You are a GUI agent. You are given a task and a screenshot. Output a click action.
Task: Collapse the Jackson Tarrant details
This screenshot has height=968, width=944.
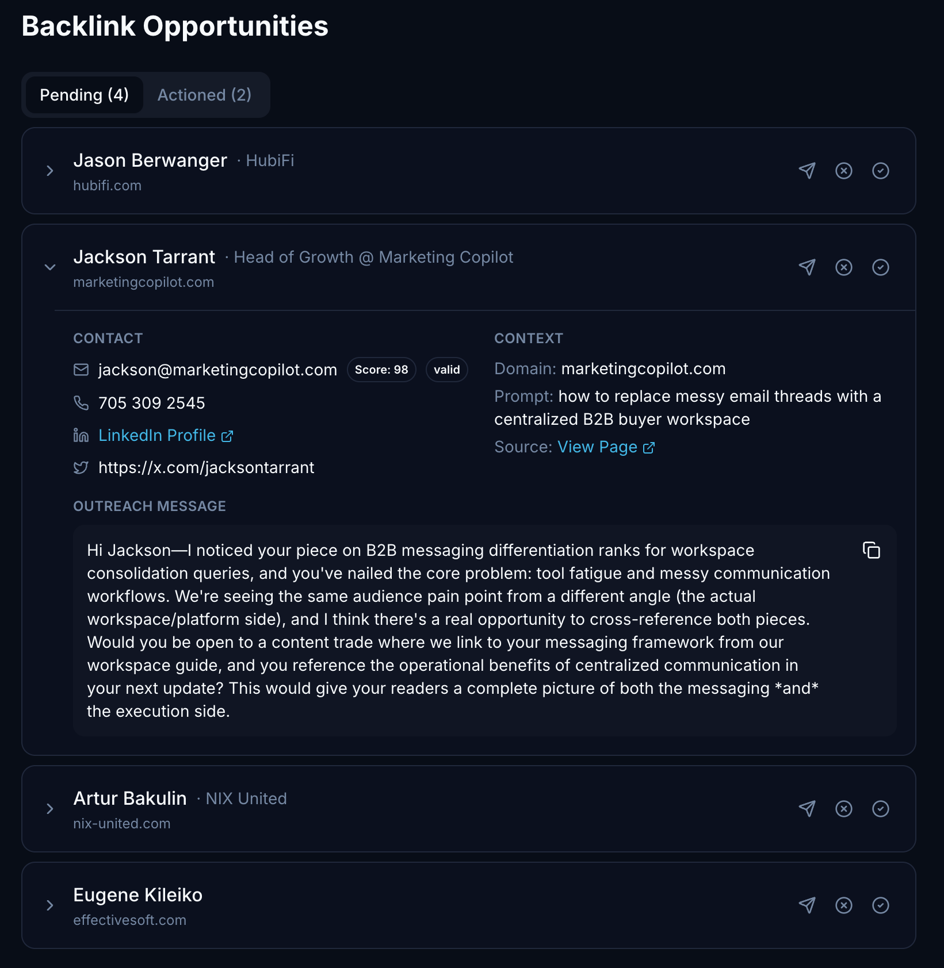(50, 267)
